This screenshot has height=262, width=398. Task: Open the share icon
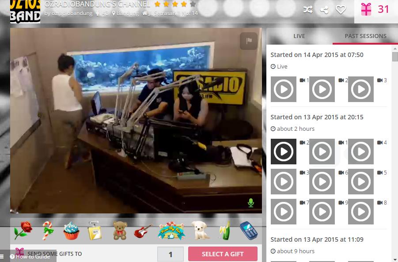click(x=324, y=10)
